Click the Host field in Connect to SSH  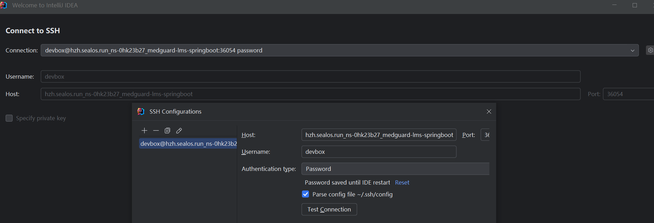(310, 94)
